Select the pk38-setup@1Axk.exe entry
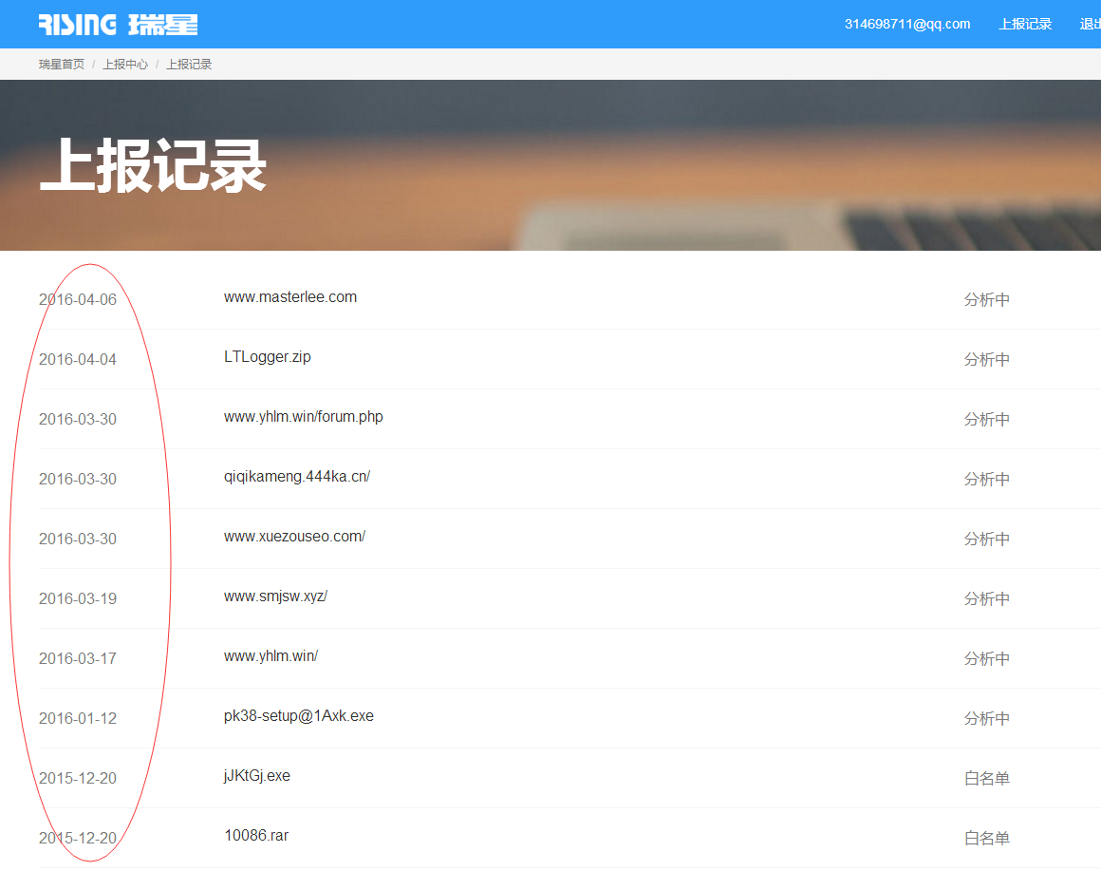 click(x=298, y=716)
